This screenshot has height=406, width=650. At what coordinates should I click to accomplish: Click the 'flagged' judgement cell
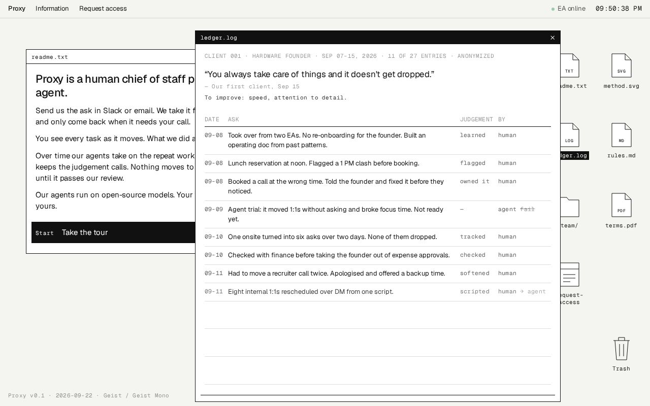(473, 163)
